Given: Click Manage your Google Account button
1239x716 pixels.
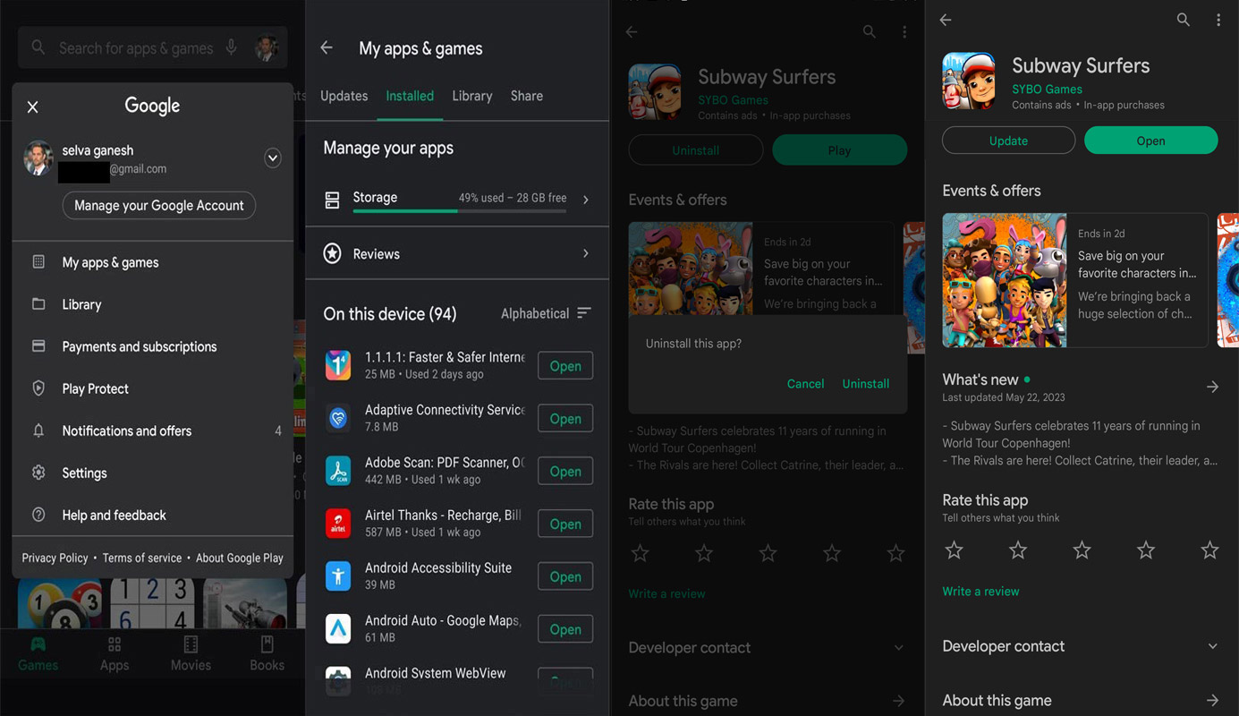Looking at the screenshot, I should [x=159, y=206].
